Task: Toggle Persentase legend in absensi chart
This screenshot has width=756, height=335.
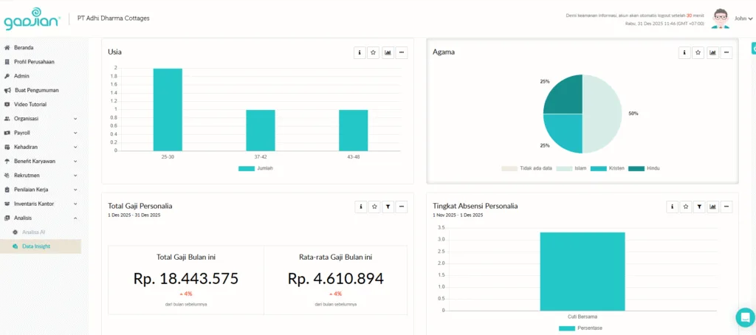Action: click(x=582, y=328)
